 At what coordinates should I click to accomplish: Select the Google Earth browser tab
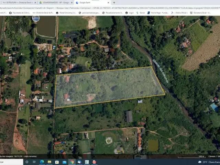[x=92, y=2]
